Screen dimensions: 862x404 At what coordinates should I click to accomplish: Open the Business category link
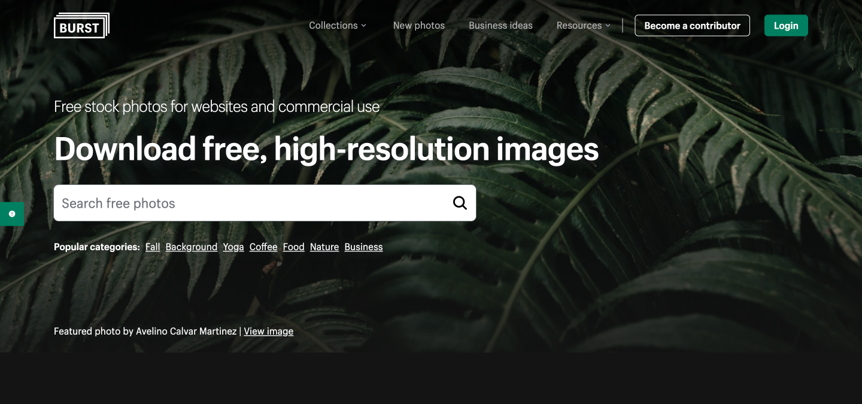[x=363, y=247]
